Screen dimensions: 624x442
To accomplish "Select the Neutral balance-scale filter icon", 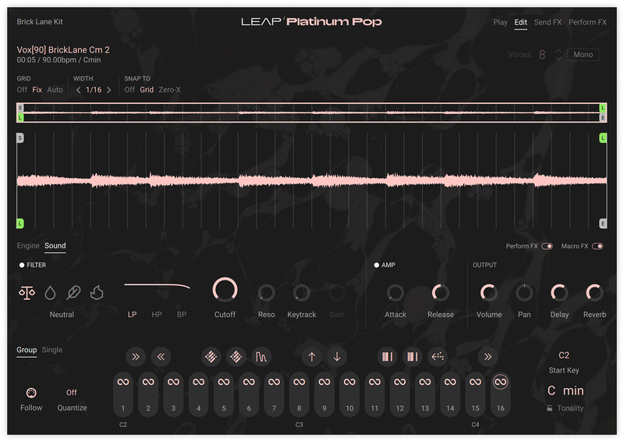I will [x=27, y=293].
